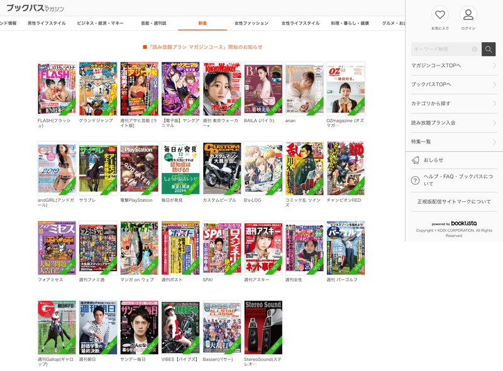Clear the search field with the x icon
The image size is (503, 371).
475,49
